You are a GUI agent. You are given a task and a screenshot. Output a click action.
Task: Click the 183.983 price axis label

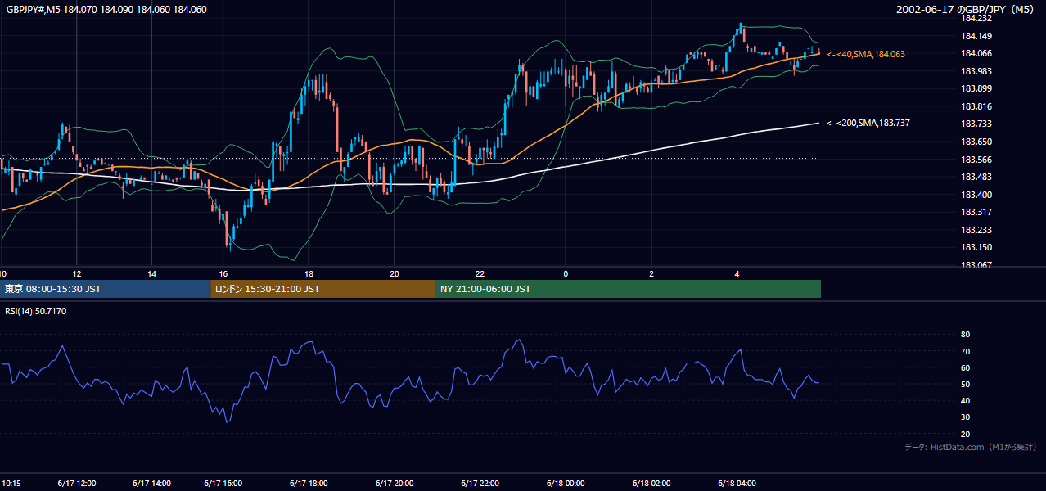[x=976, y=71]
